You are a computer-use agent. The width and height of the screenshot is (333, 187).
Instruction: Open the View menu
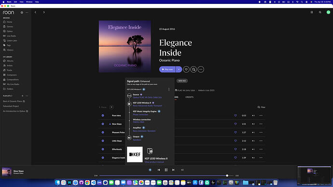(x=21, y=2)
